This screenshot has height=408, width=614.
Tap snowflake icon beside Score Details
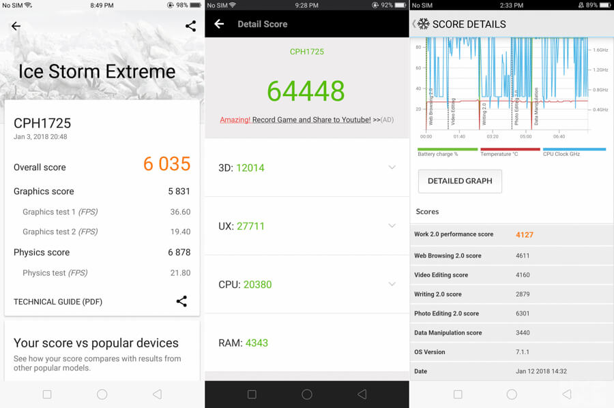[424, 24]
